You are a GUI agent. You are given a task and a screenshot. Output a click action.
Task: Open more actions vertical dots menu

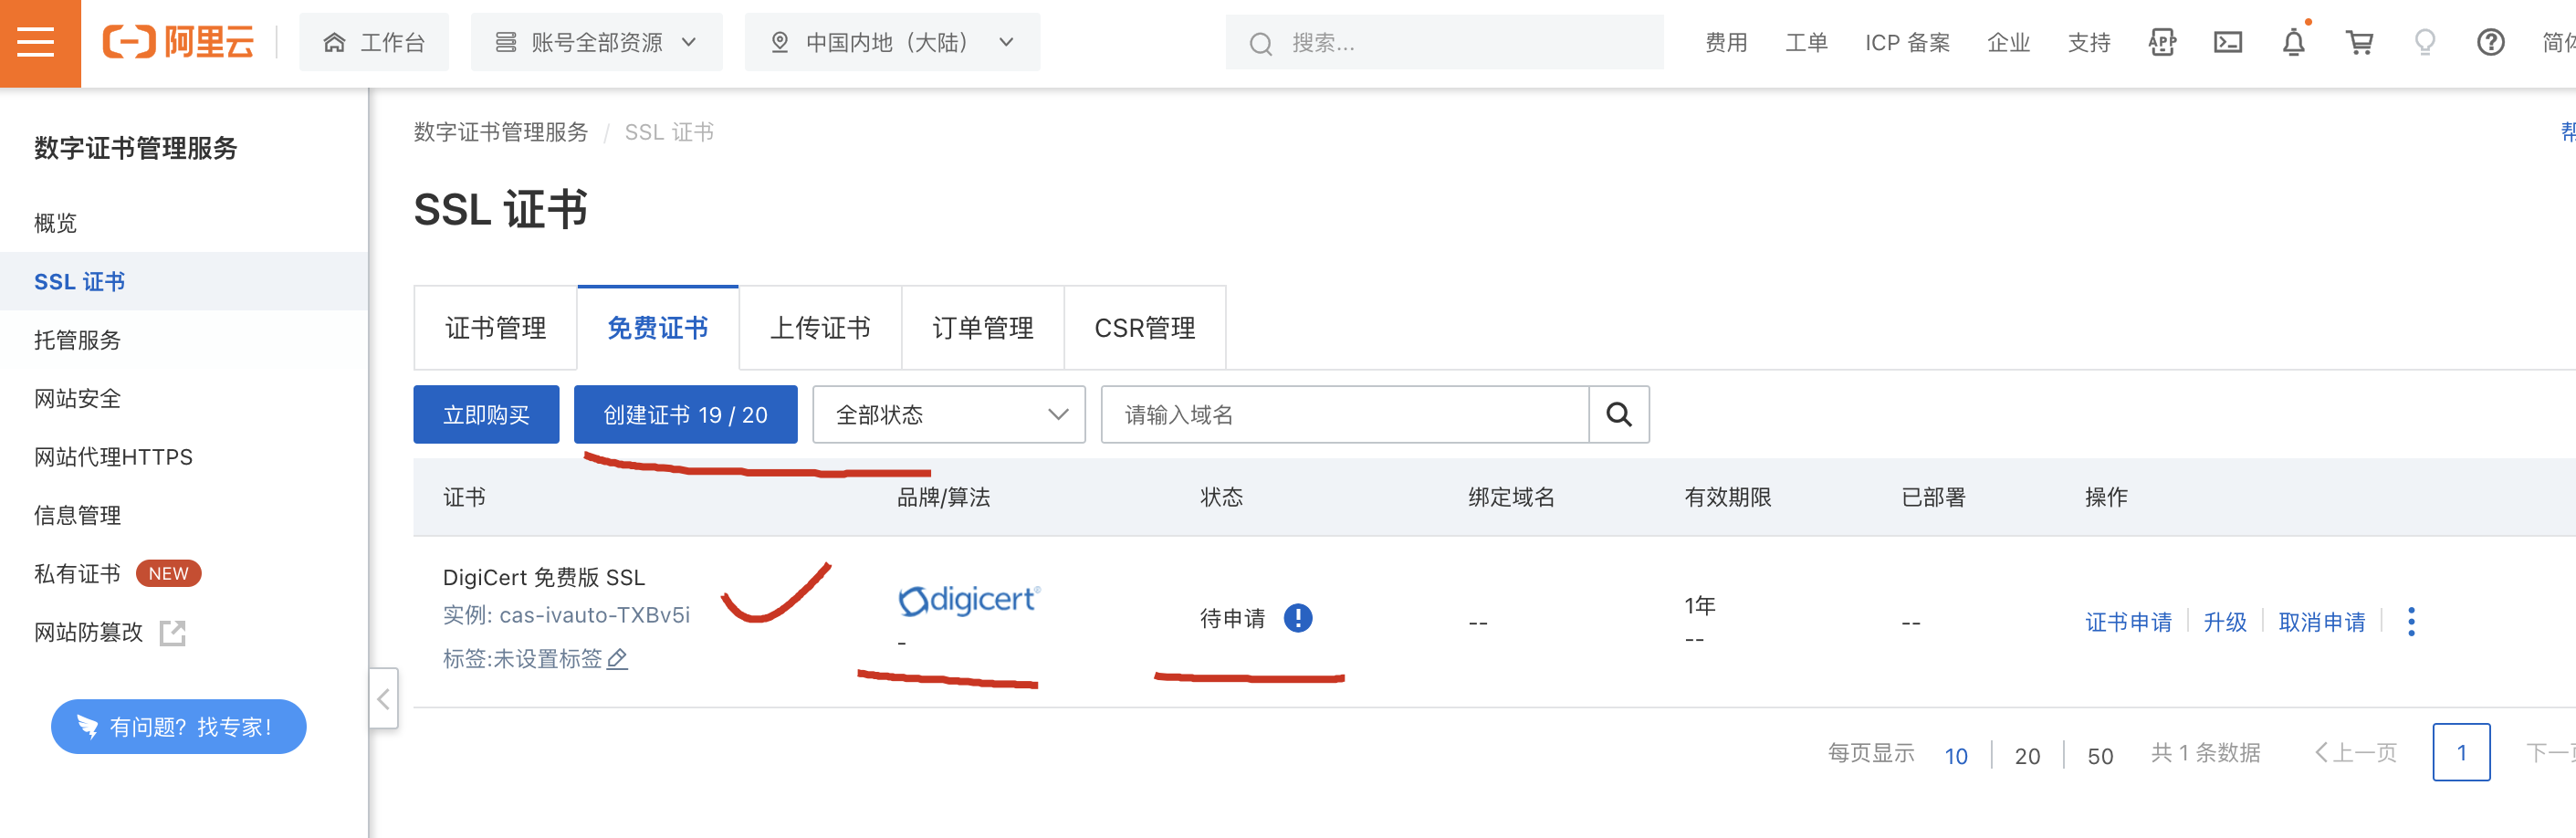click(2411, 621)
